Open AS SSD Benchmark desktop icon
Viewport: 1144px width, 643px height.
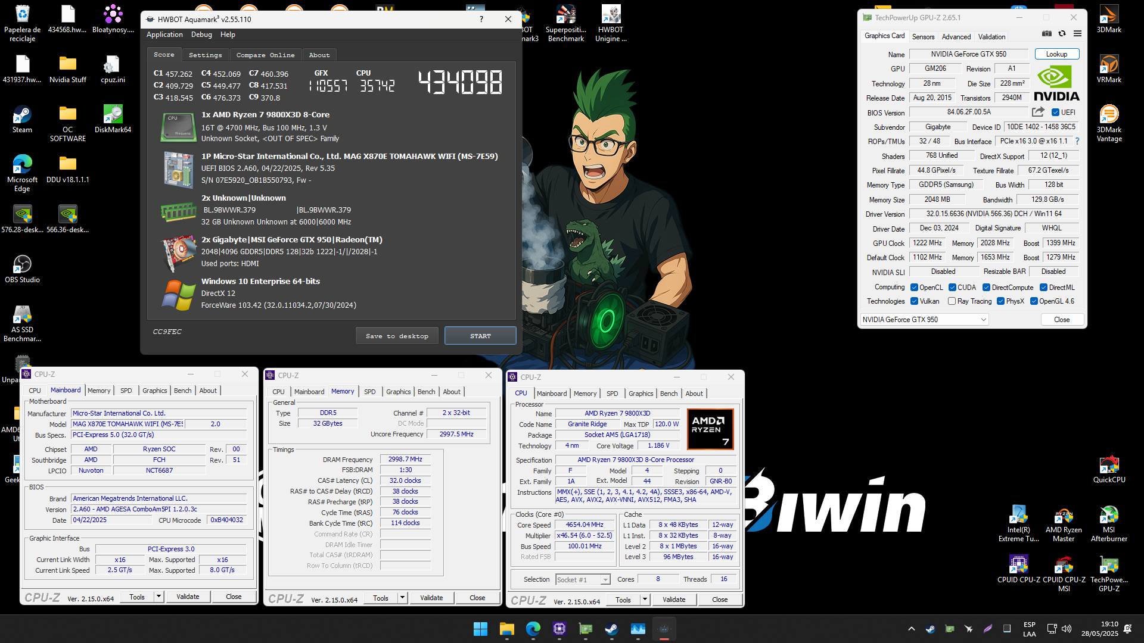tap(22, 324)
